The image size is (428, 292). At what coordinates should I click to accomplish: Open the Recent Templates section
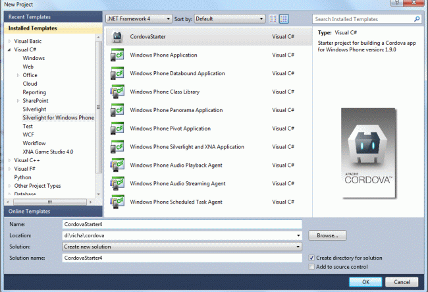coord(53,17)
